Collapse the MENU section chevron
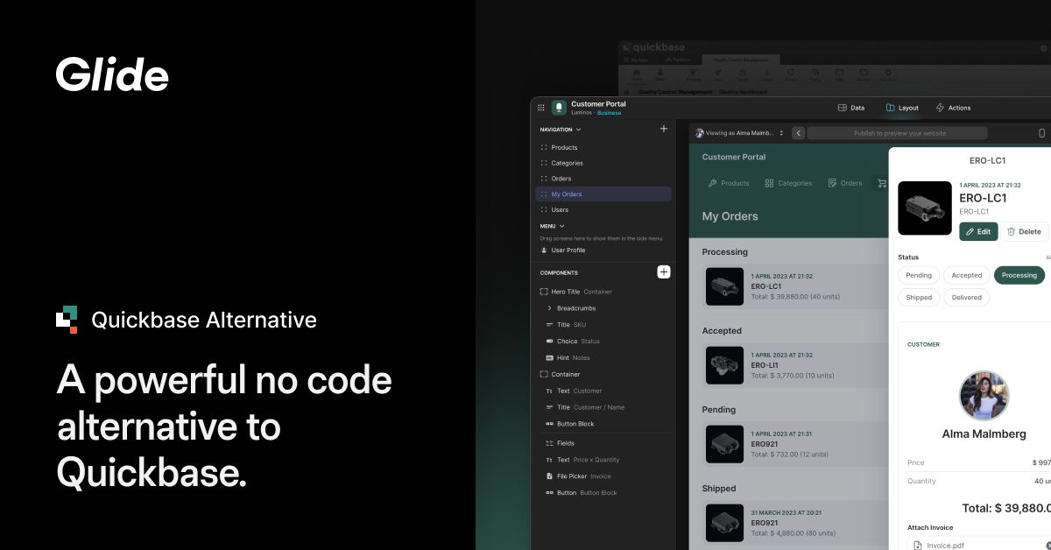This screenshot has width=1051, height=550. (x=561, y=226)
